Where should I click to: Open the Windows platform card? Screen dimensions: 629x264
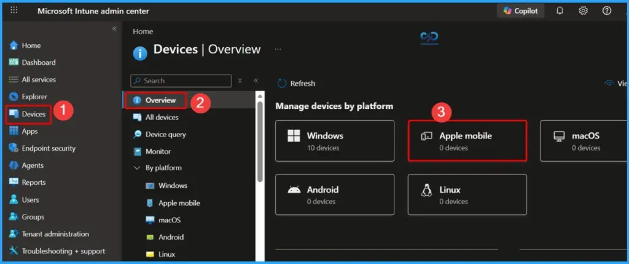335,141
